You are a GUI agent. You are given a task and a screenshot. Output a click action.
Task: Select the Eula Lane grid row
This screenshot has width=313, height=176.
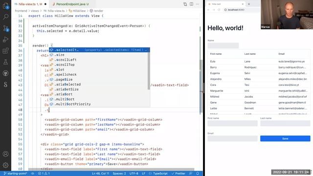coord(259,62)
